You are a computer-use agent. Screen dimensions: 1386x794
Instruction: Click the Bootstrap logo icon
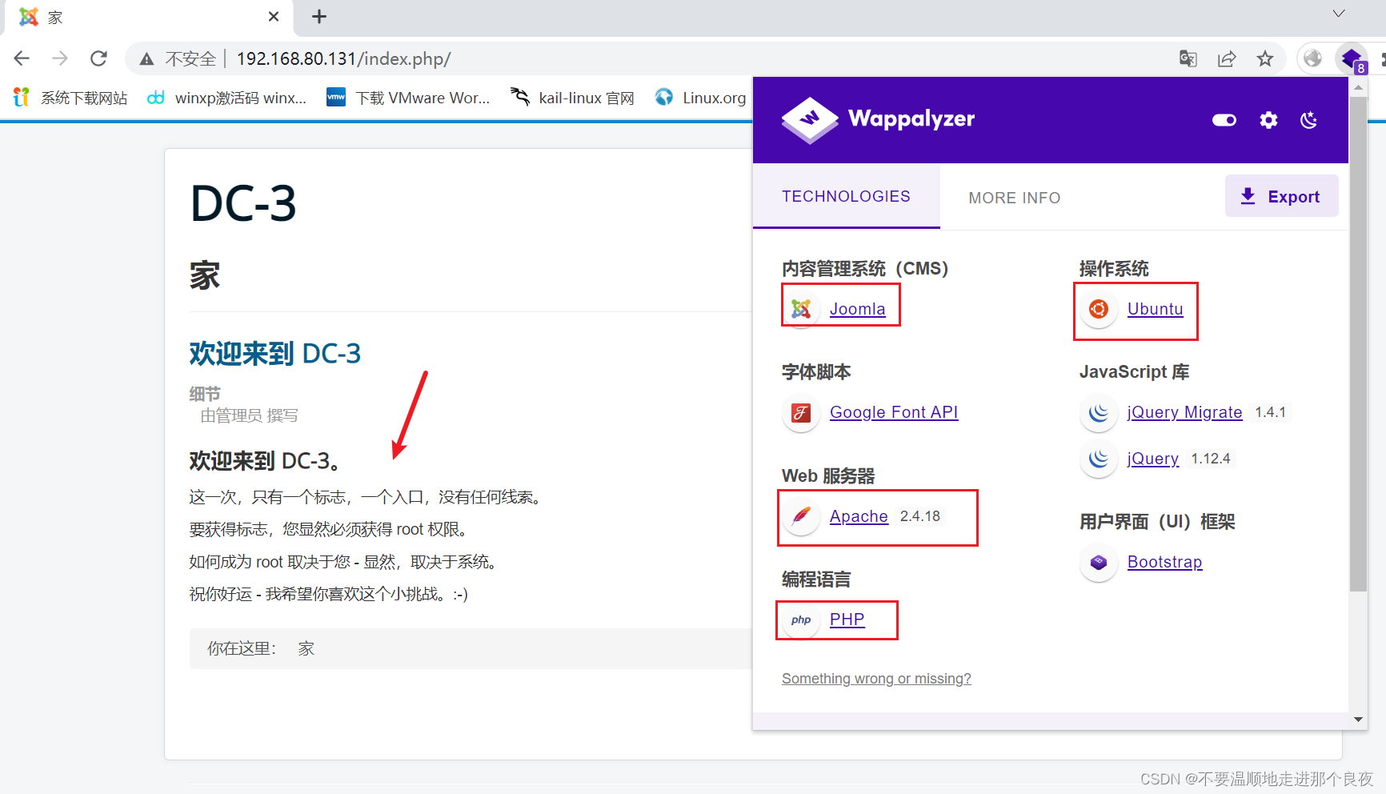1099,562
